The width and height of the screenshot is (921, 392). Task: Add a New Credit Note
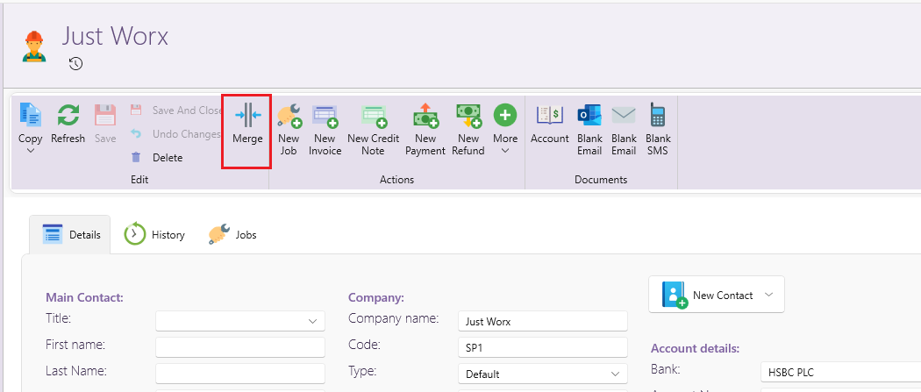(373, 129)
